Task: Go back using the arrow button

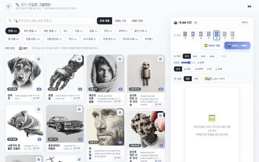Action: click(9, 6)
